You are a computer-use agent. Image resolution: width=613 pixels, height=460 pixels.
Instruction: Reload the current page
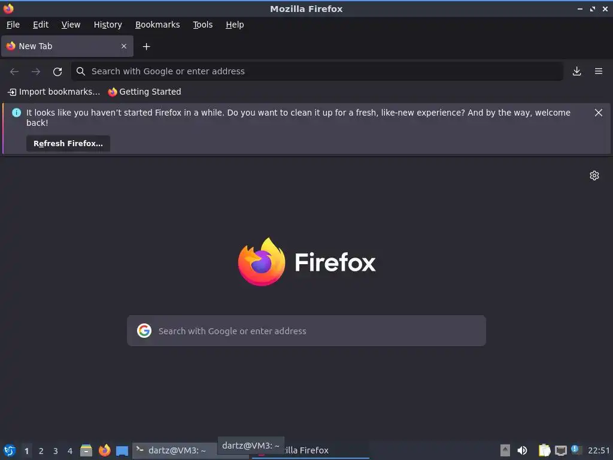57,71
